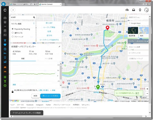Click the 削除 delete button
This screenshot has width=153, height=120.
click(35, 96)
